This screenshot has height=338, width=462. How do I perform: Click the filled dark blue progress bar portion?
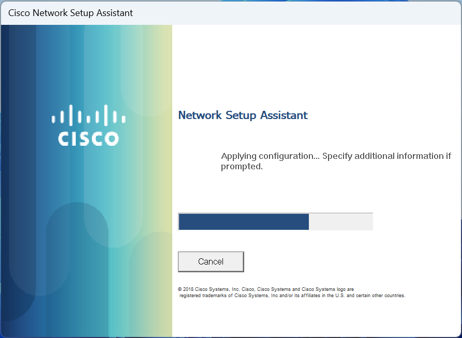tap(244, 222)
